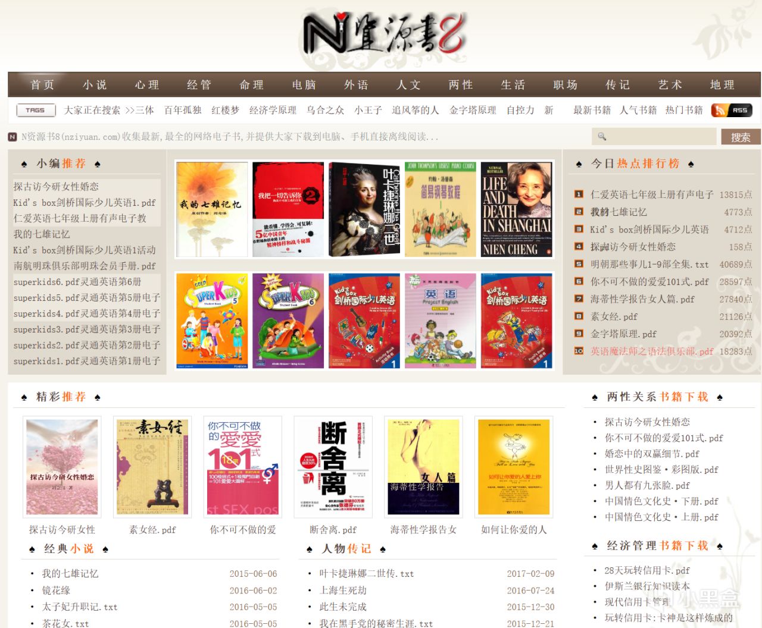Click the N资源书8 site logo

pos(384,34)
